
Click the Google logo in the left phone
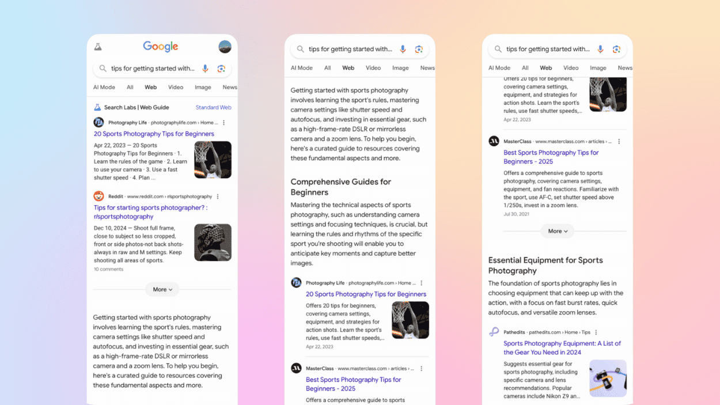161,47
